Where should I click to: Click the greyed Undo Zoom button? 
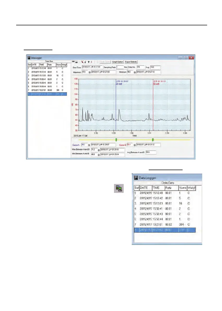click(x=105, y=62)
